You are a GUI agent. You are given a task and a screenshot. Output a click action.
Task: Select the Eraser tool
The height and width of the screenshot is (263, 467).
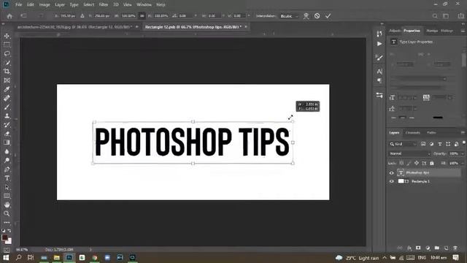[x=7, y=134]
